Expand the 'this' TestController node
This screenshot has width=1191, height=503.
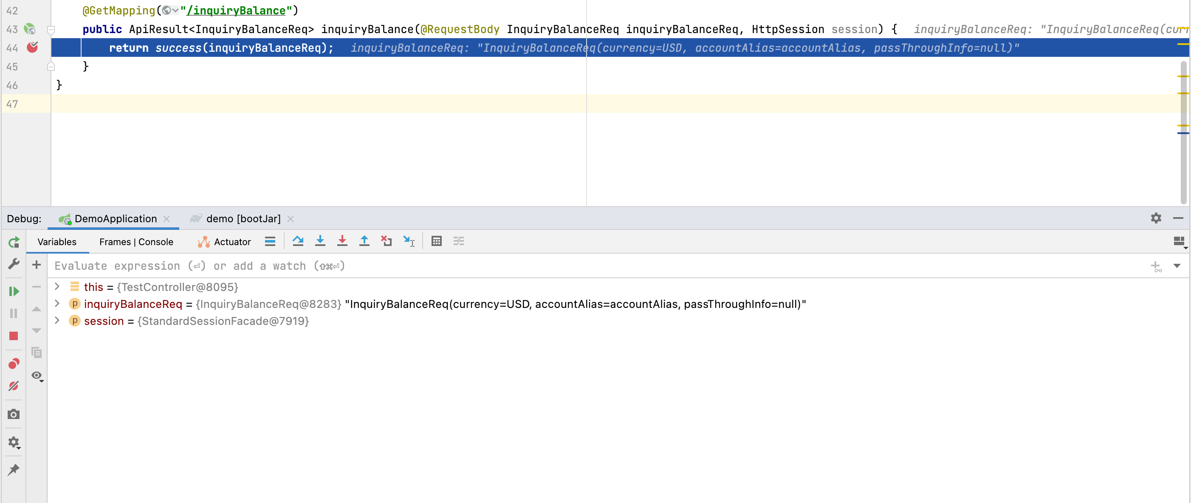57,287
